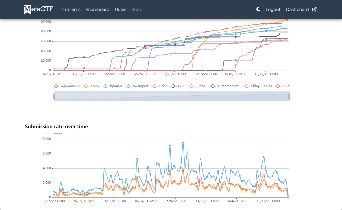The image size is (342, 210).
Task: Click the '3/15/20 12:00' axis label
Action: (x=54, y=201)
